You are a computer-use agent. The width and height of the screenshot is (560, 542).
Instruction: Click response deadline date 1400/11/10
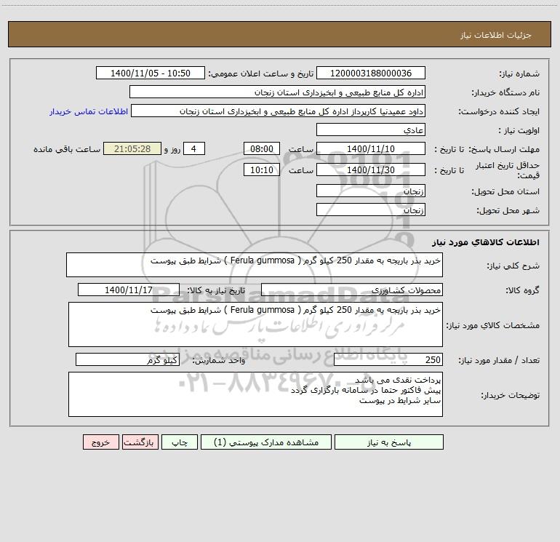(x=371, y=148)
